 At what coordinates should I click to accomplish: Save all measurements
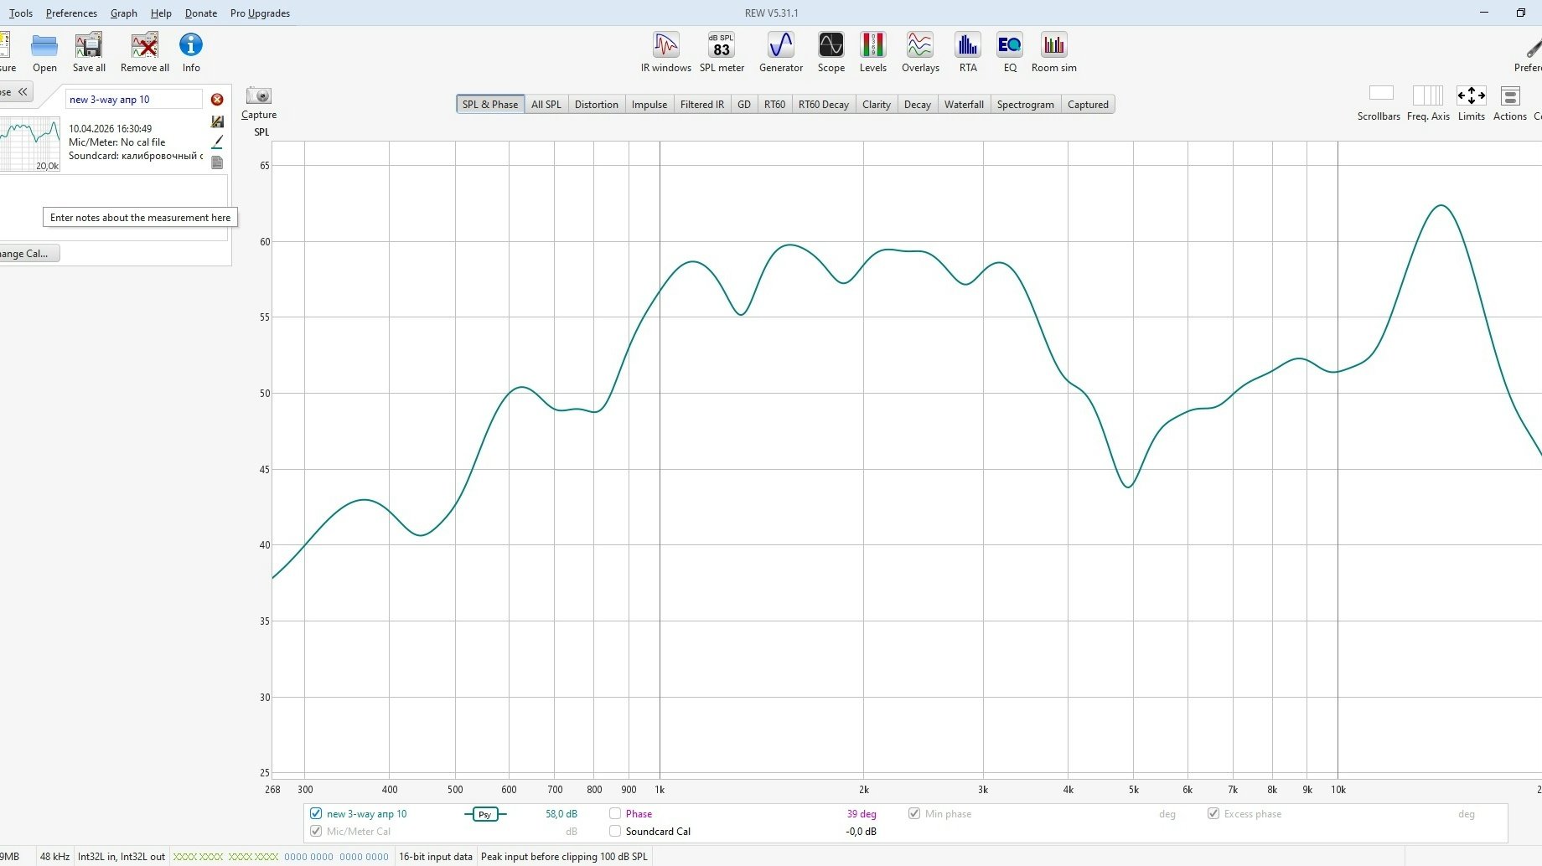click(89, 52)
